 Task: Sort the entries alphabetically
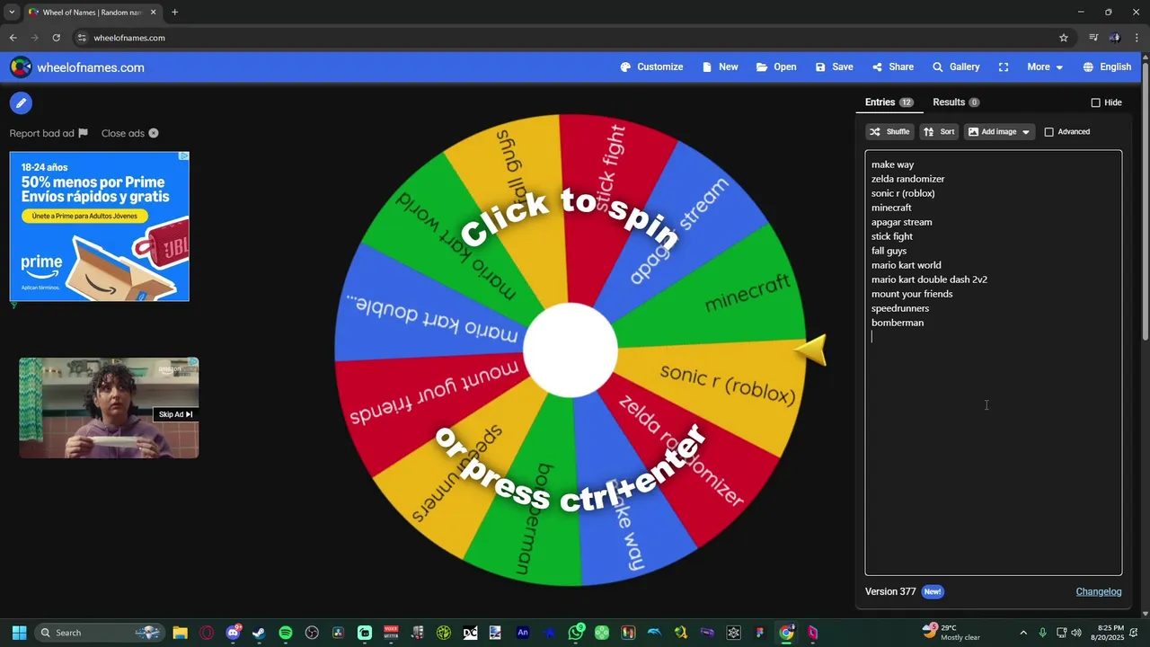[939, 132]
